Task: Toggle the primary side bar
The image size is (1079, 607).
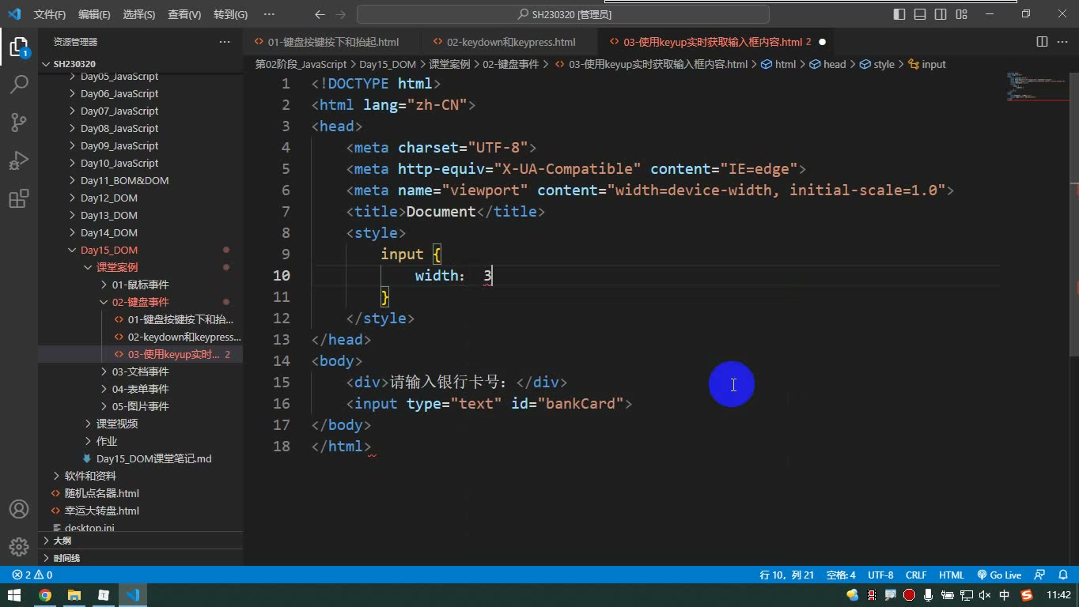Action: pyautogui.click(x=899, y=14)
